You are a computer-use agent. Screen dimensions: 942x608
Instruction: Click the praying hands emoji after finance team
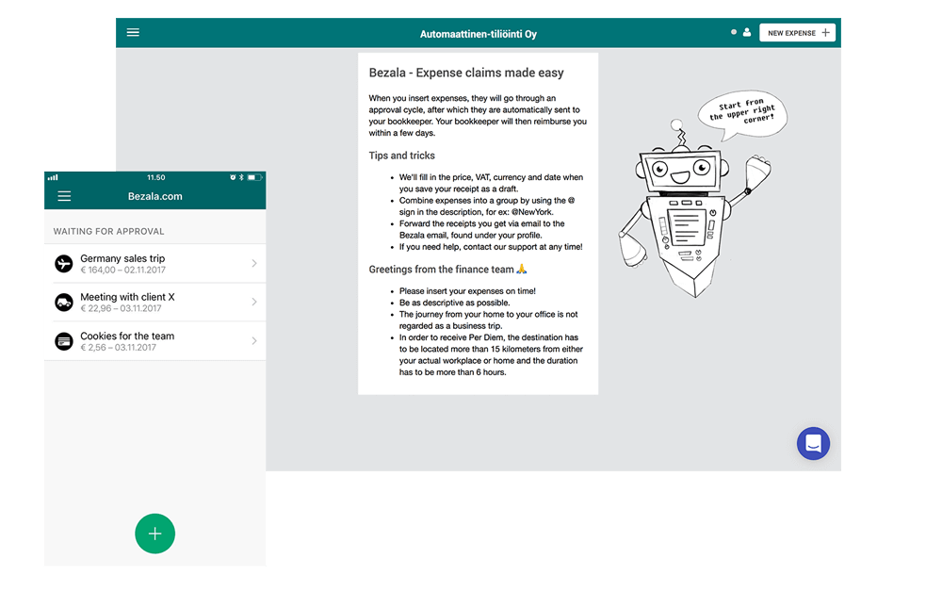pos(522,269)
